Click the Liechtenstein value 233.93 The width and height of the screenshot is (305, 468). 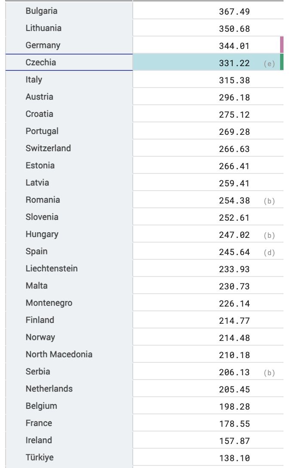pyautogui.click(x=234, y=269)
